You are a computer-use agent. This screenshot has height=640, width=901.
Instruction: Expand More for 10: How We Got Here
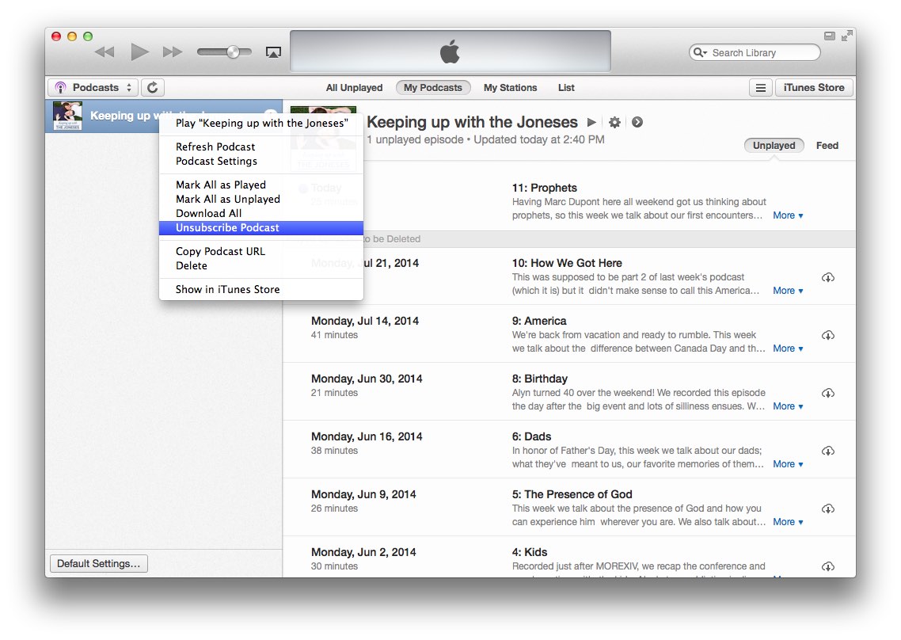pyautogui.click(x=788, y=291)
